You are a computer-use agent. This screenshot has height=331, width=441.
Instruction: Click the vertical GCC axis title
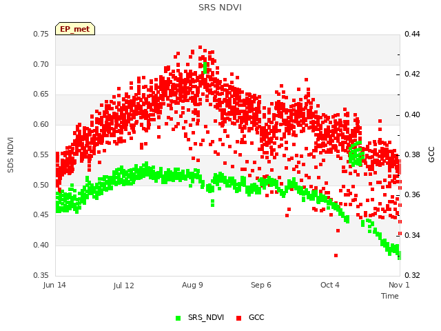pos(431,154)
